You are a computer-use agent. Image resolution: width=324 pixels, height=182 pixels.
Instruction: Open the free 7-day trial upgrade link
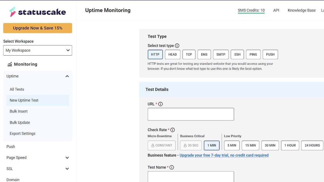pyautogui.click(x=224, y=155)
